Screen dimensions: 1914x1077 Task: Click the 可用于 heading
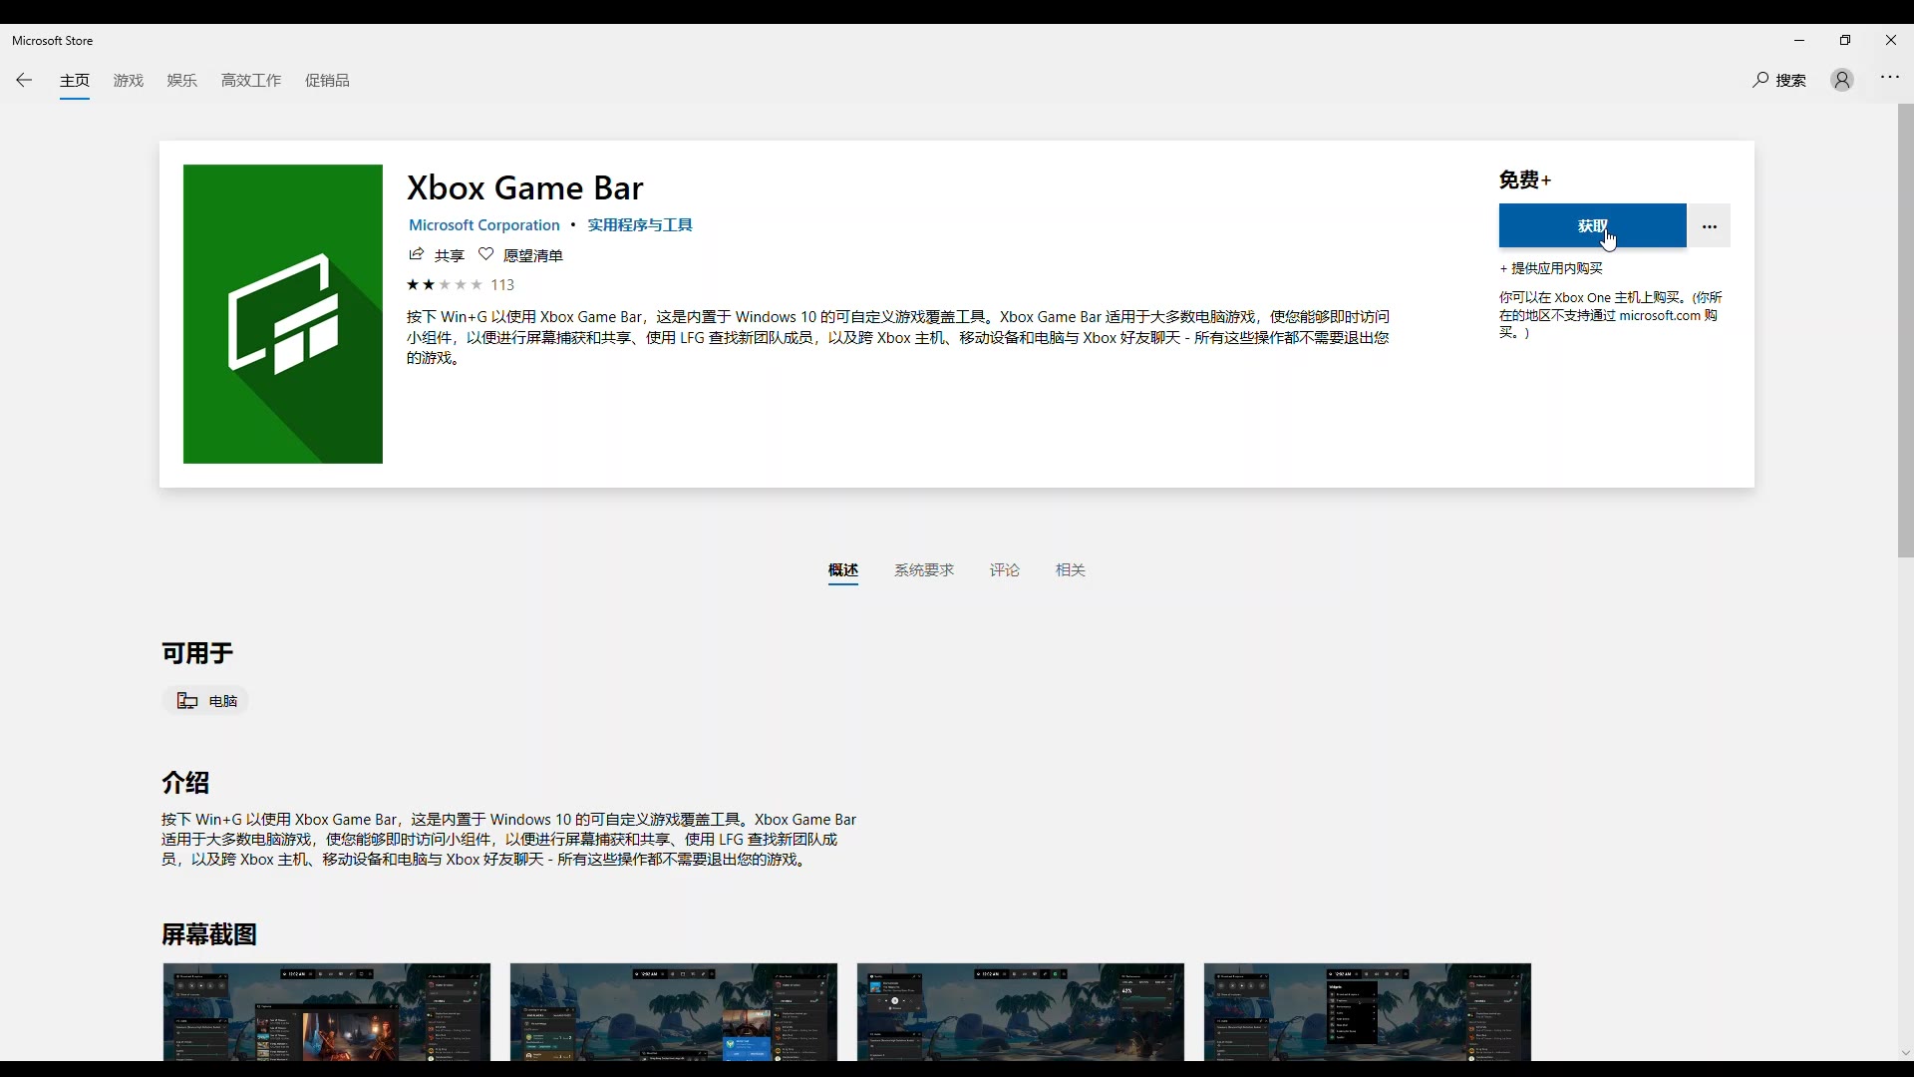(x=197, y=653)
